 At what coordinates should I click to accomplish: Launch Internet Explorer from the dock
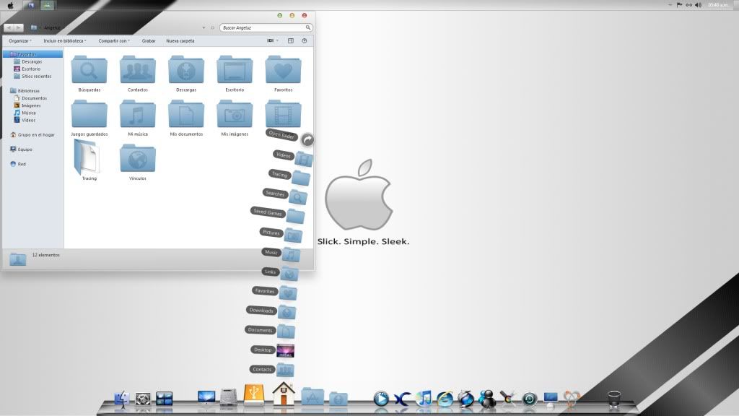coord(445,399)
